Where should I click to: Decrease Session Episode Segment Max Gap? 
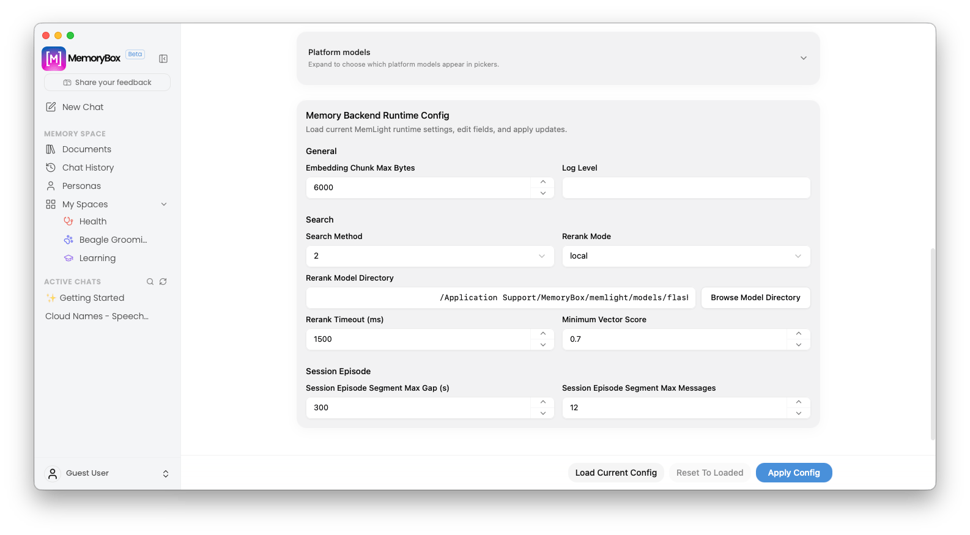[543, 413]
